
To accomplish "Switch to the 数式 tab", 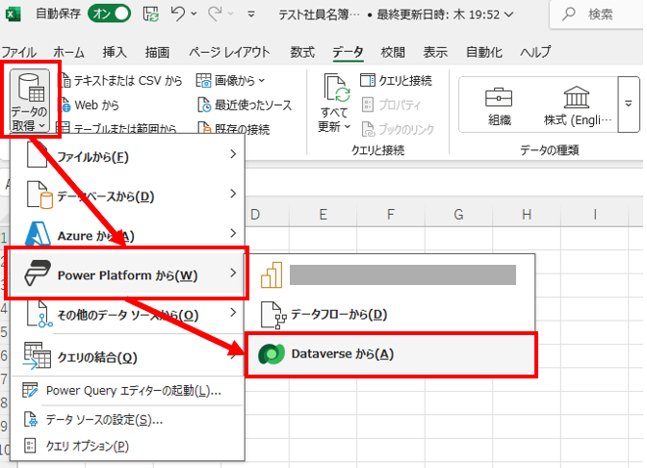I will coord(302,52).
